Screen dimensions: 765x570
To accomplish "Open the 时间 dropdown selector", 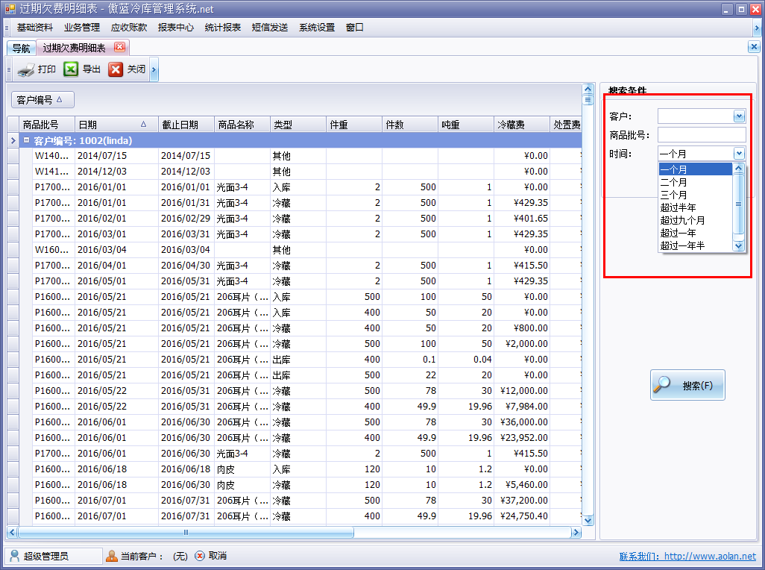I will pos(739,153).
